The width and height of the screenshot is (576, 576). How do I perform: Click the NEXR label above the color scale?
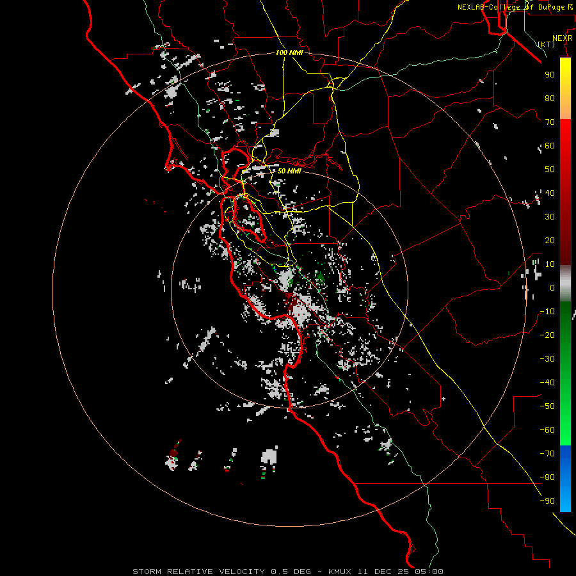click(563, 38)
